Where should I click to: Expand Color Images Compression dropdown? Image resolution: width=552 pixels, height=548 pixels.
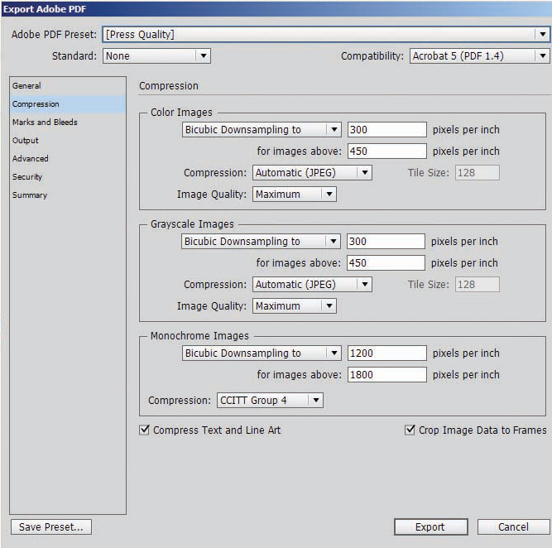click(311, 173)
